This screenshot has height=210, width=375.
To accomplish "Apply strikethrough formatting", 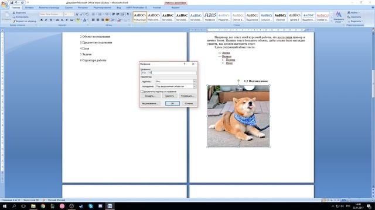I will 57,20.
